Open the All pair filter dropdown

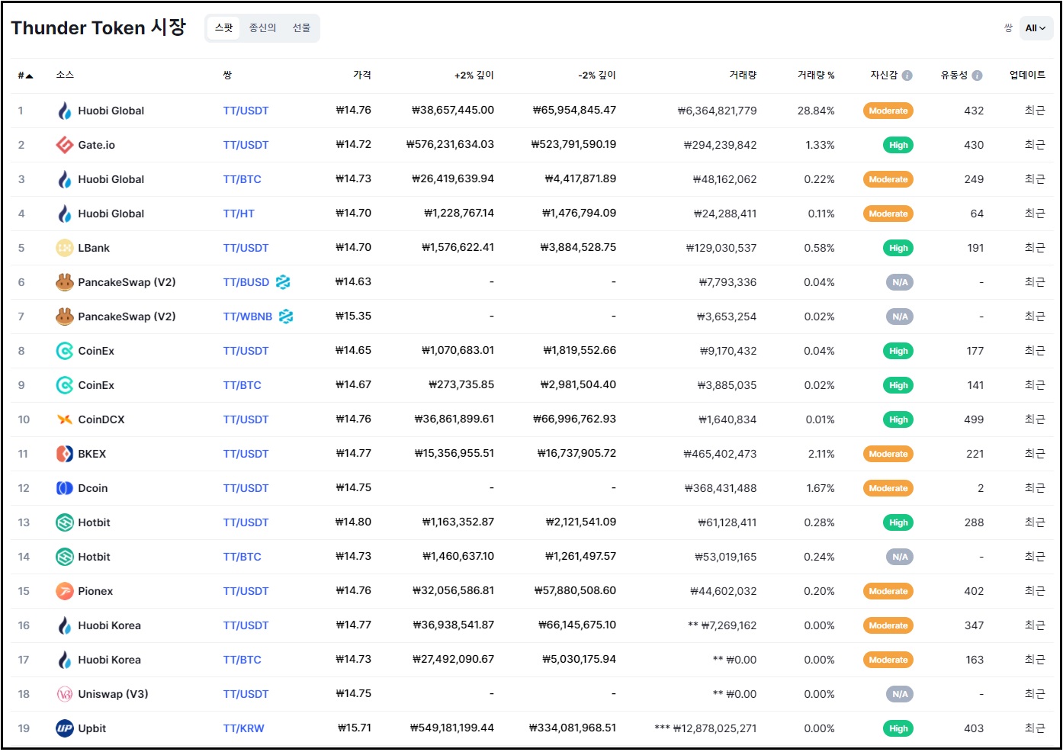[1036, 28]
